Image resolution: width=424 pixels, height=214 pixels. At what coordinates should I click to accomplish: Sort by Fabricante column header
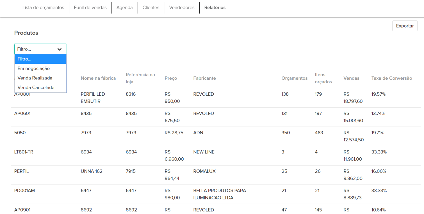click(x=204, y=78)
